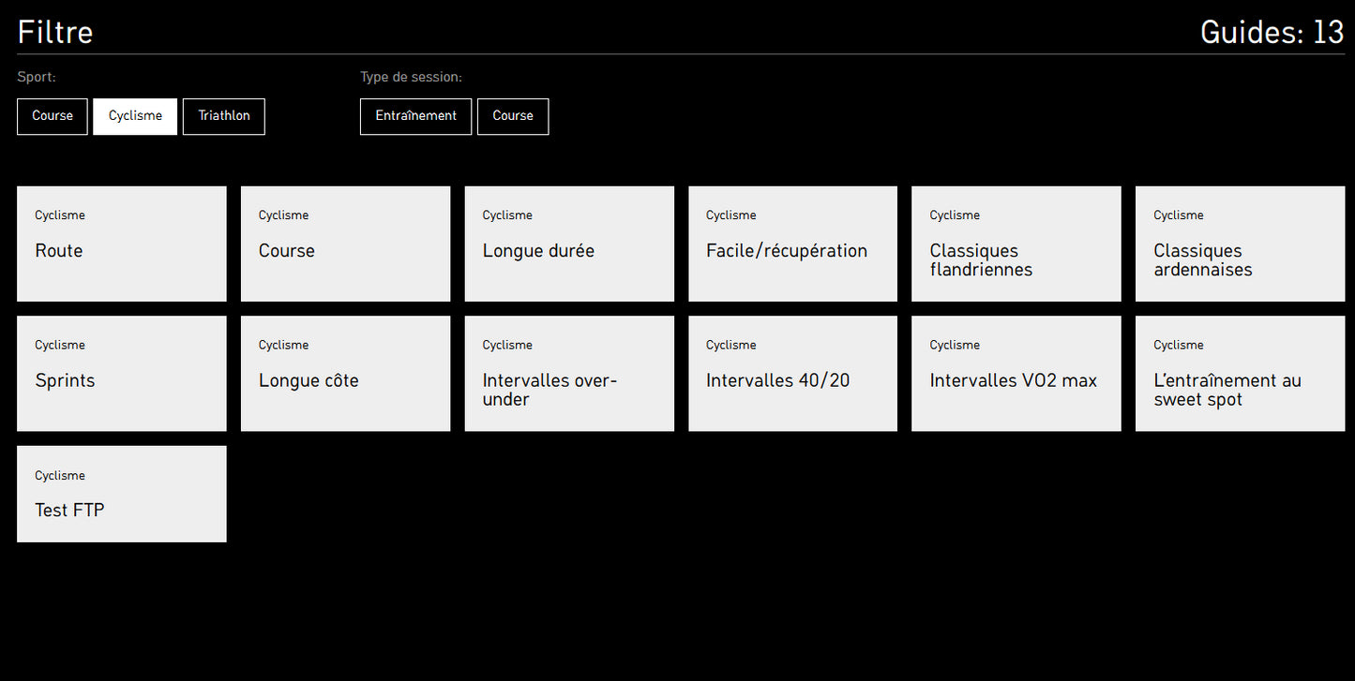
Task: Select the Course sport filter
Action: tap(53, 116)
